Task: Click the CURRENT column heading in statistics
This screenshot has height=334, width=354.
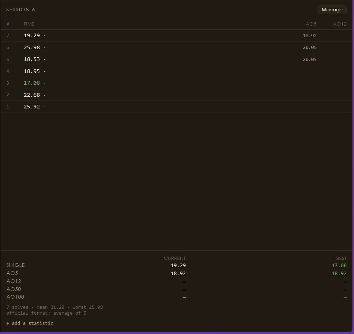Action: tap(175, 258)
